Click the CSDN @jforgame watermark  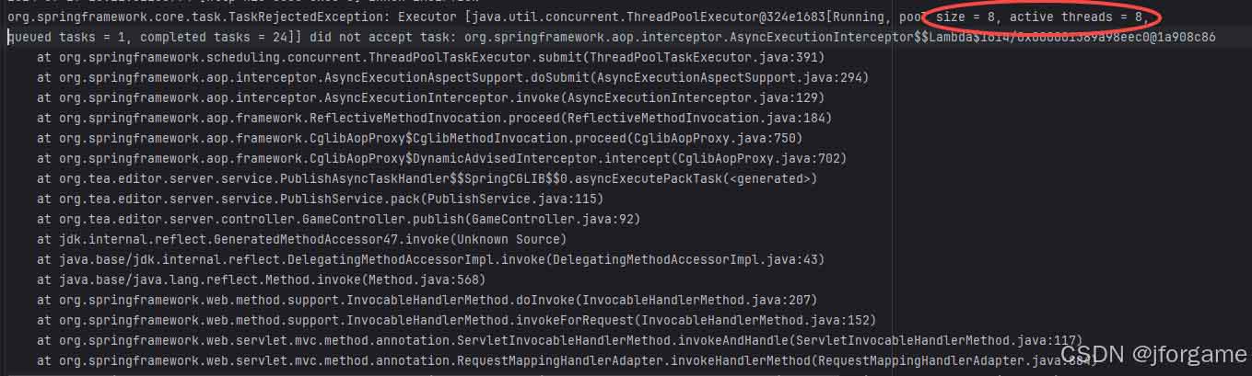click(x=1152, y=353)
